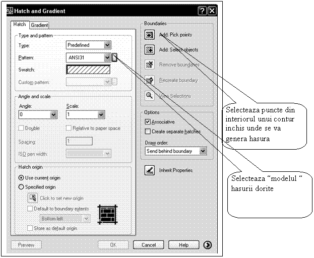Select the Hatch tab

20,24
